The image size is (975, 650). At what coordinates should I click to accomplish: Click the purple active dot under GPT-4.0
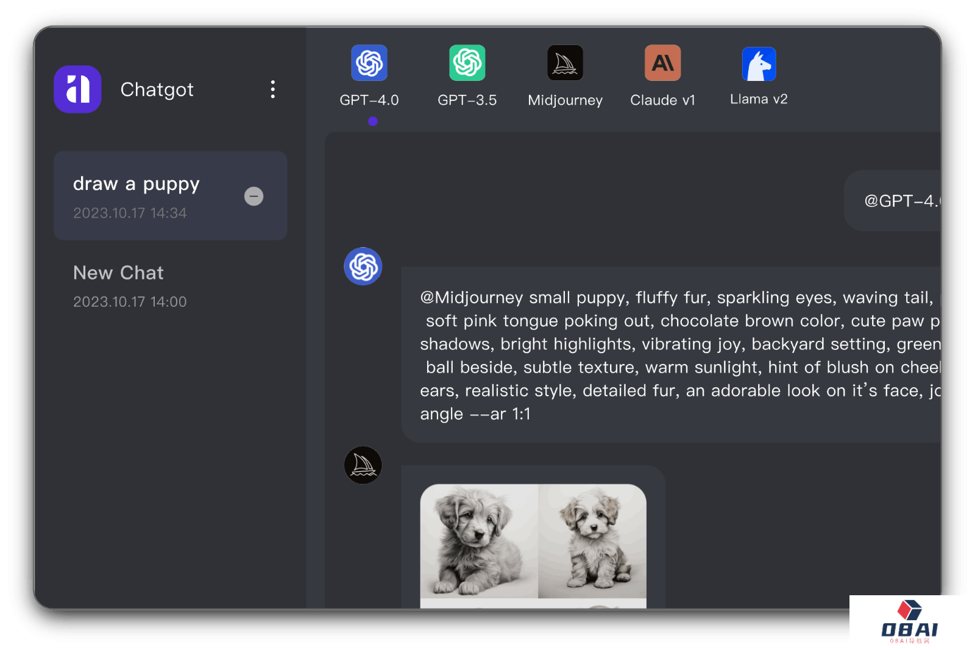373,121
